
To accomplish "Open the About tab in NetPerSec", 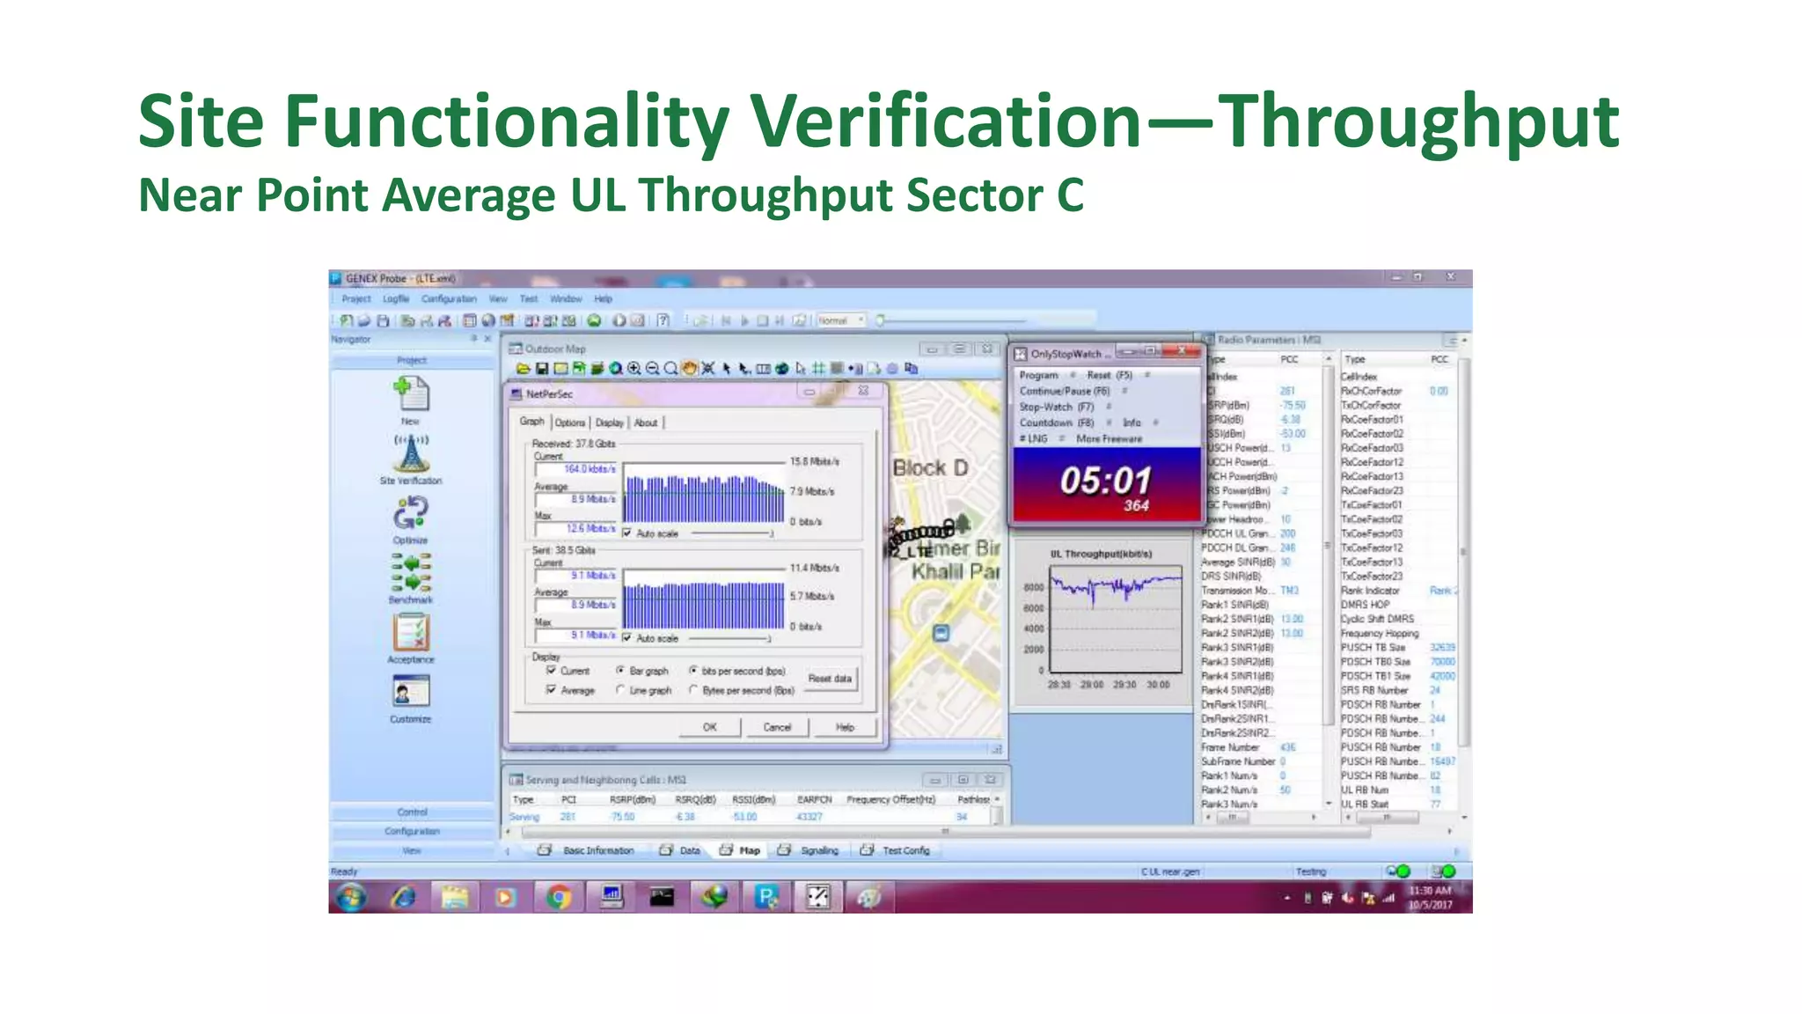I will coord(646,422).
